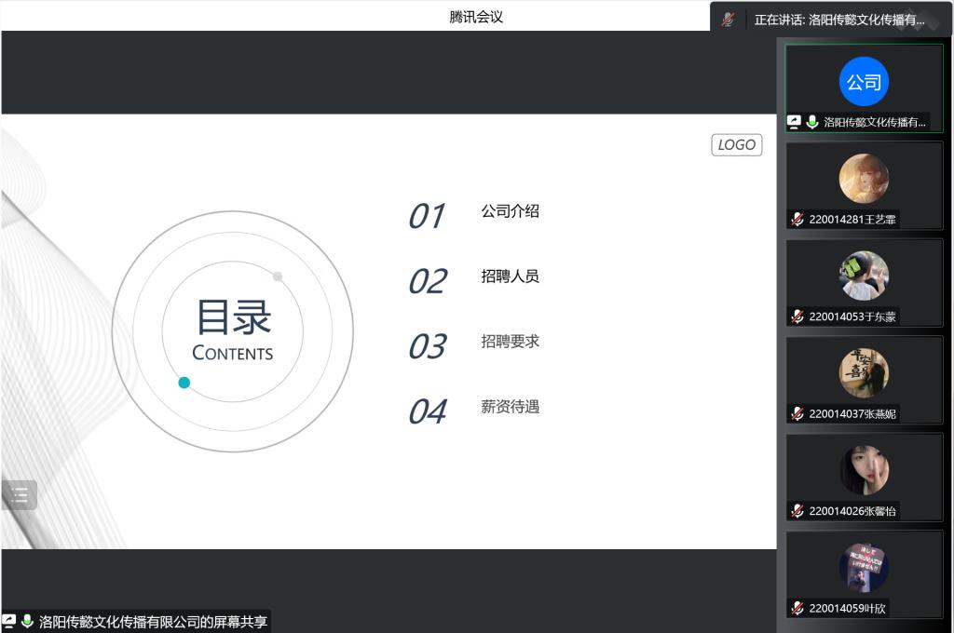Click the muted mic icon beside 220014037张燕妮
This screenshot has width=954, height=633.
coord(797,414)
